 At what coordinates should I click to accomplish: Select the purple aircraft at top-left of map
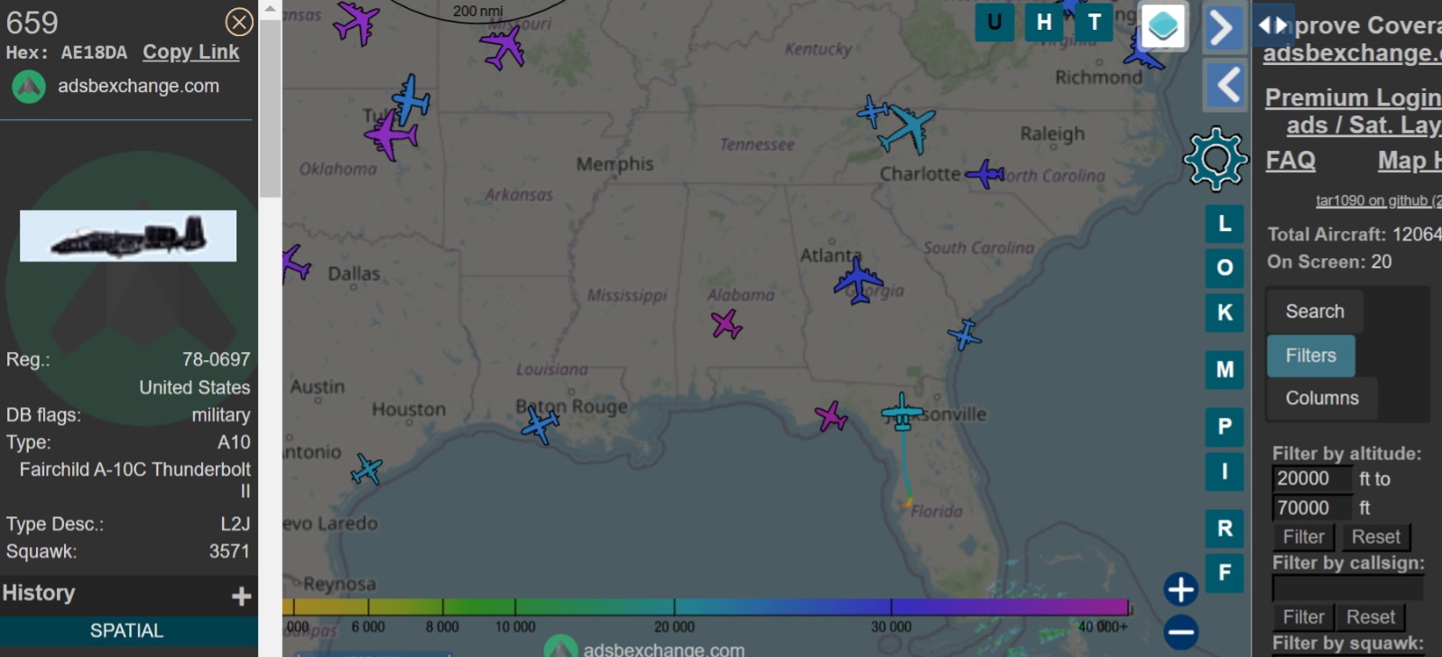pos(357,22)
